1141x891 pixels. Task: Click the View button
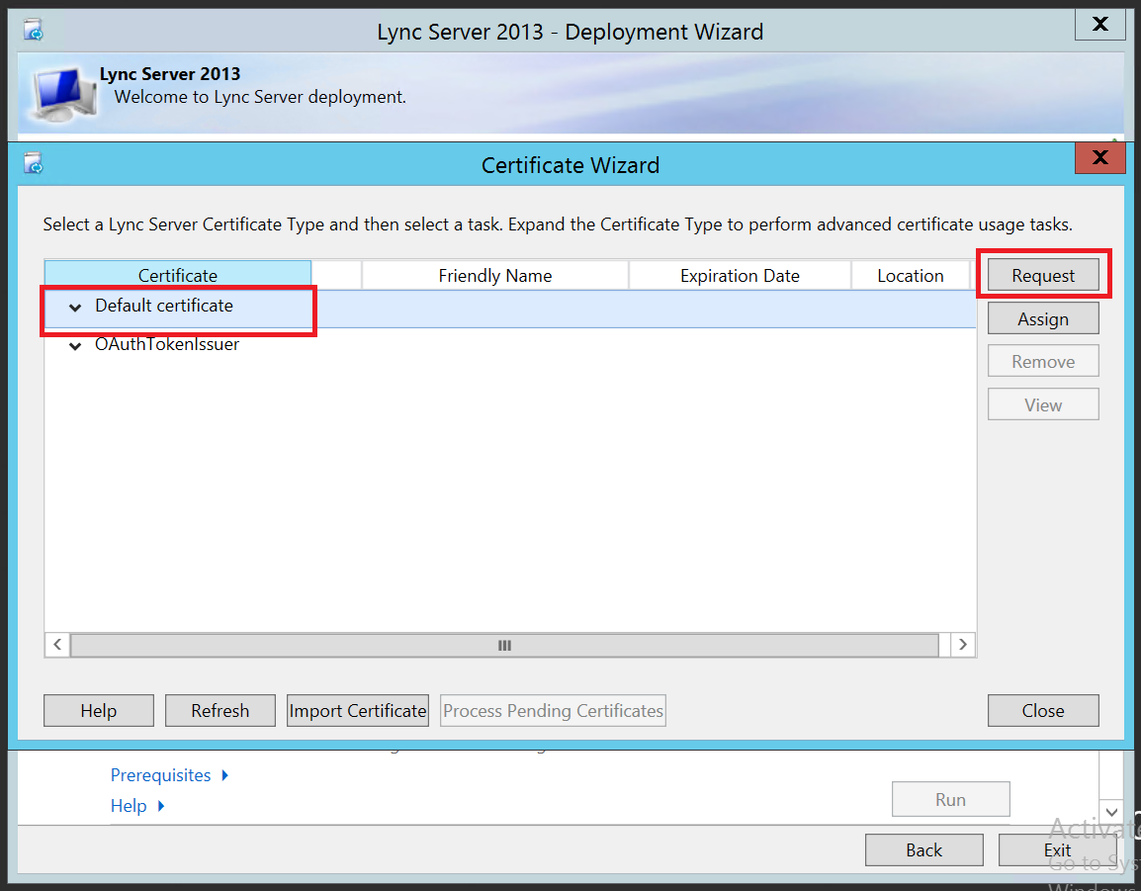1043,404
